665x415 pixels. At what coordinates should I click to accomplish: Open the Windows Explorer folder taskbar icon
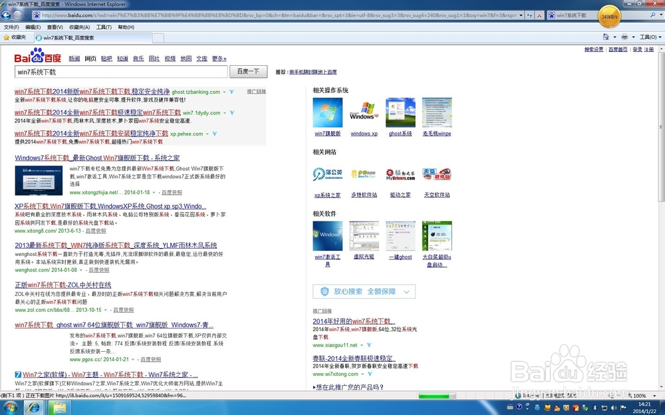tap(59, 408)
